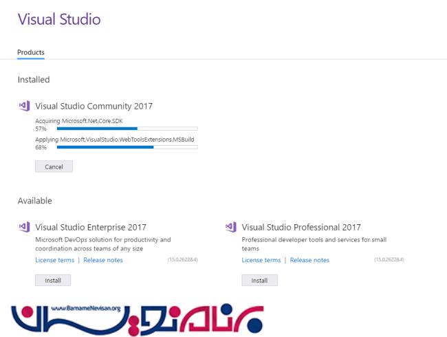Click the Visual Studio Community 2017 title

click(94, 106)
